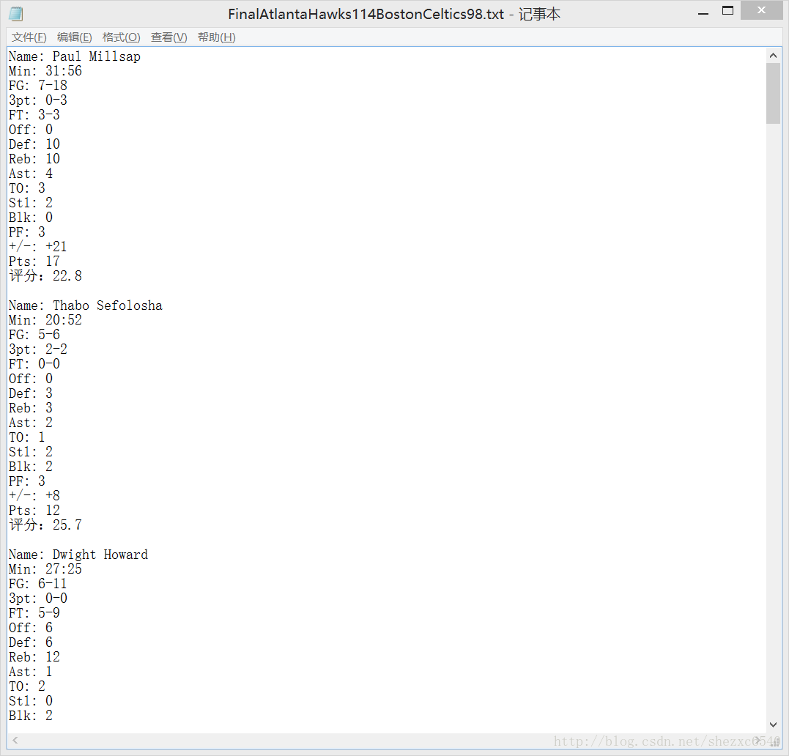The height and width of the screenshot is (756, 789).
Task: Click the line 'Off: 6'
Action: pyautogui.click(x=31, y=628)
